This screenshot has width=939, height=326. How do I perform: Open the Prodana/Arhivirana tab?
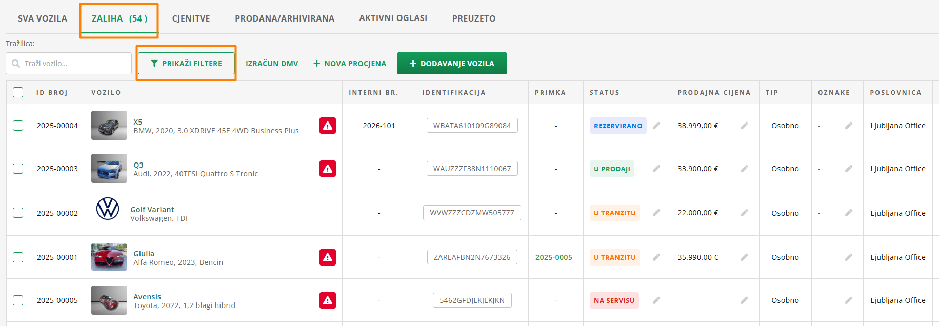[x=284, y=18]
